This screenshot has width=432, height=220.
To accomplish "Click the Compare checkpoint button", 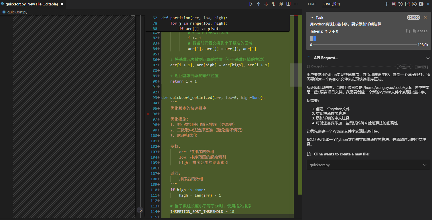I will click(404, 67).
